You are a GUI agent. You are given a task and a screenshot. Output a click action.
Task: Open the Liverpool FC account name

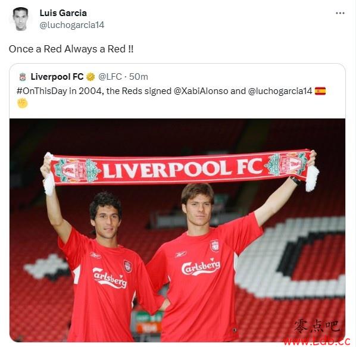coord(57,77)
